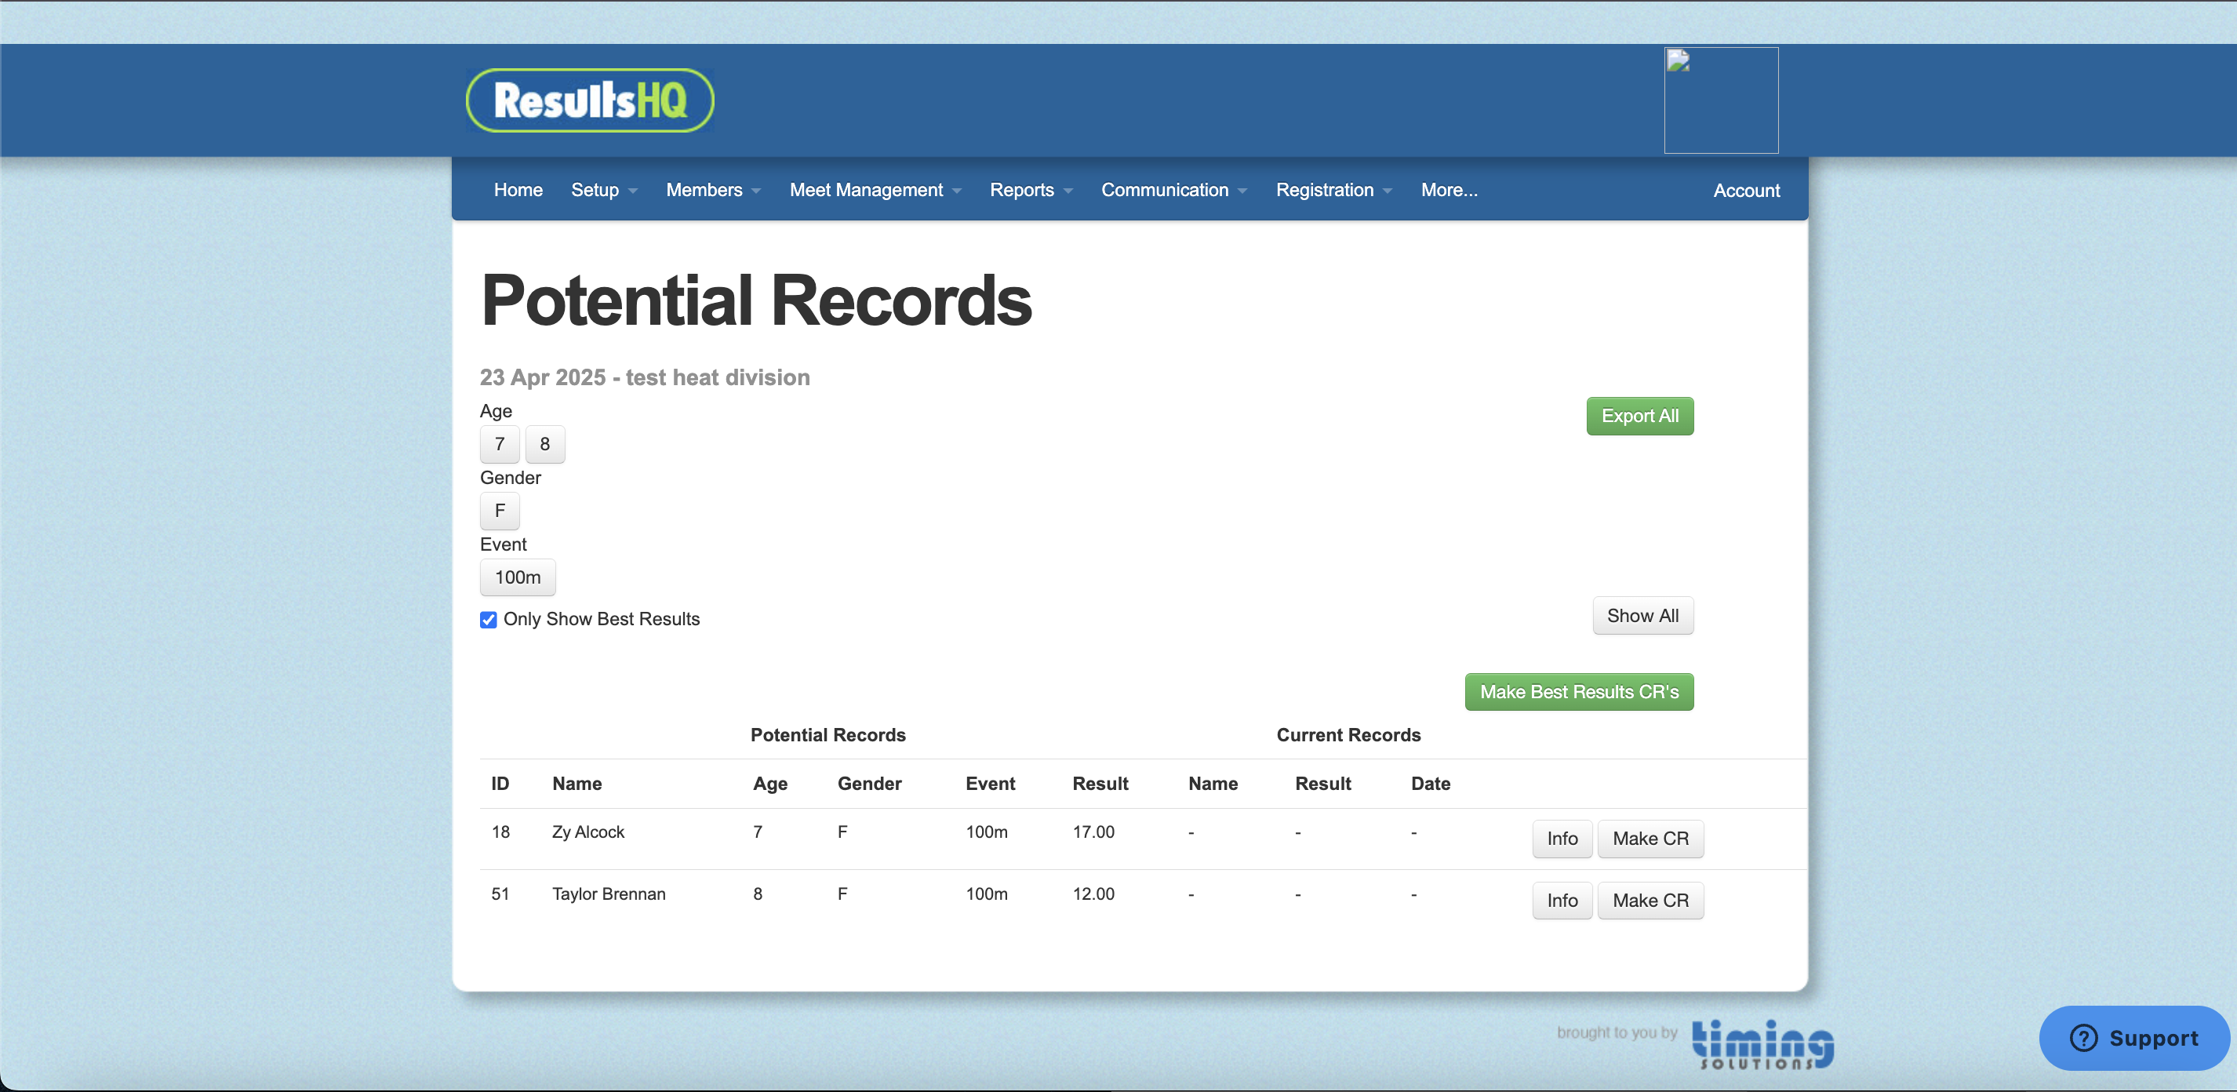Image resolution: width=2237 pixels, height=1092 pixels.
Task: Click the result 17.00
Action: [1093, 832]
